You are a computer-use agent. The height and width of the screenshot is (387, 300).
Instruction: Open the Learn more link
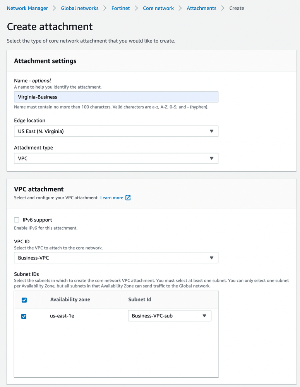111,198
